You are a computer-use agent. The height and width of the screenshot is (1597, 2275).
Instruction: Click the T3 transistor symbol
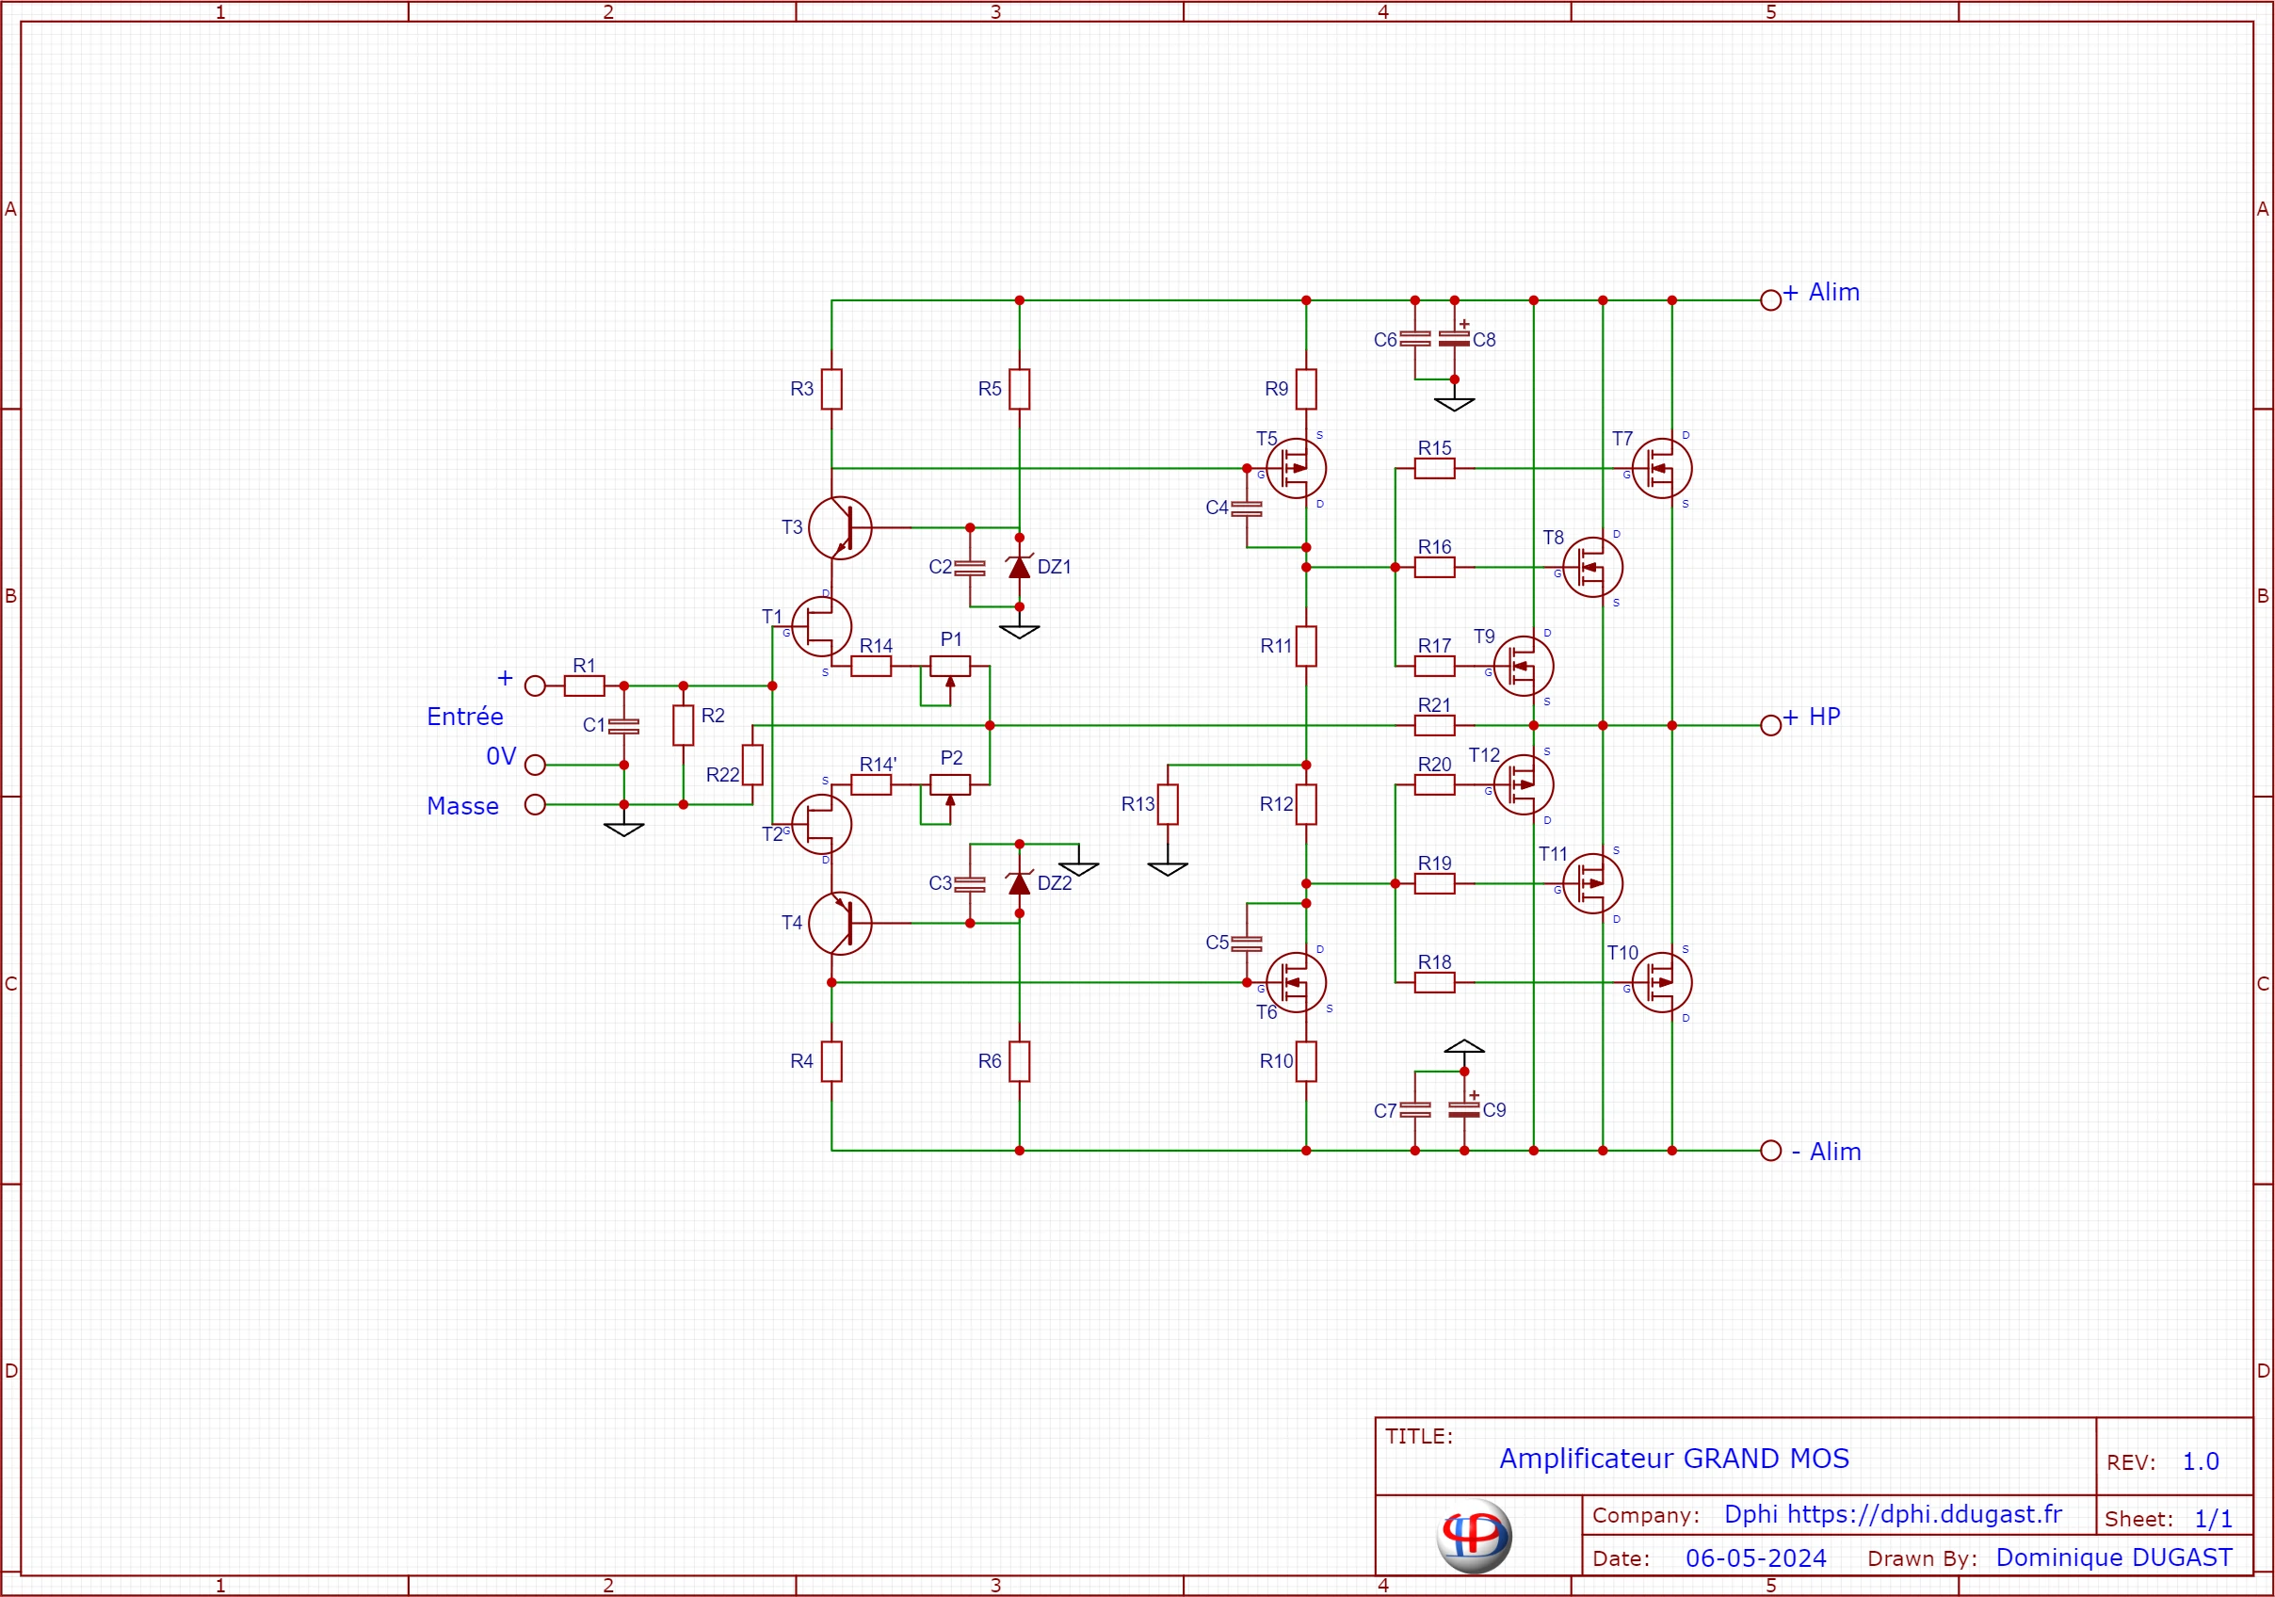(x=840, y=528)
